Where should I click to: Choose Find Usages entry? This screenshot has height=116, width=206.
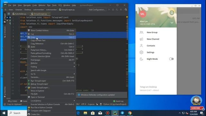[x=51, y=60]
